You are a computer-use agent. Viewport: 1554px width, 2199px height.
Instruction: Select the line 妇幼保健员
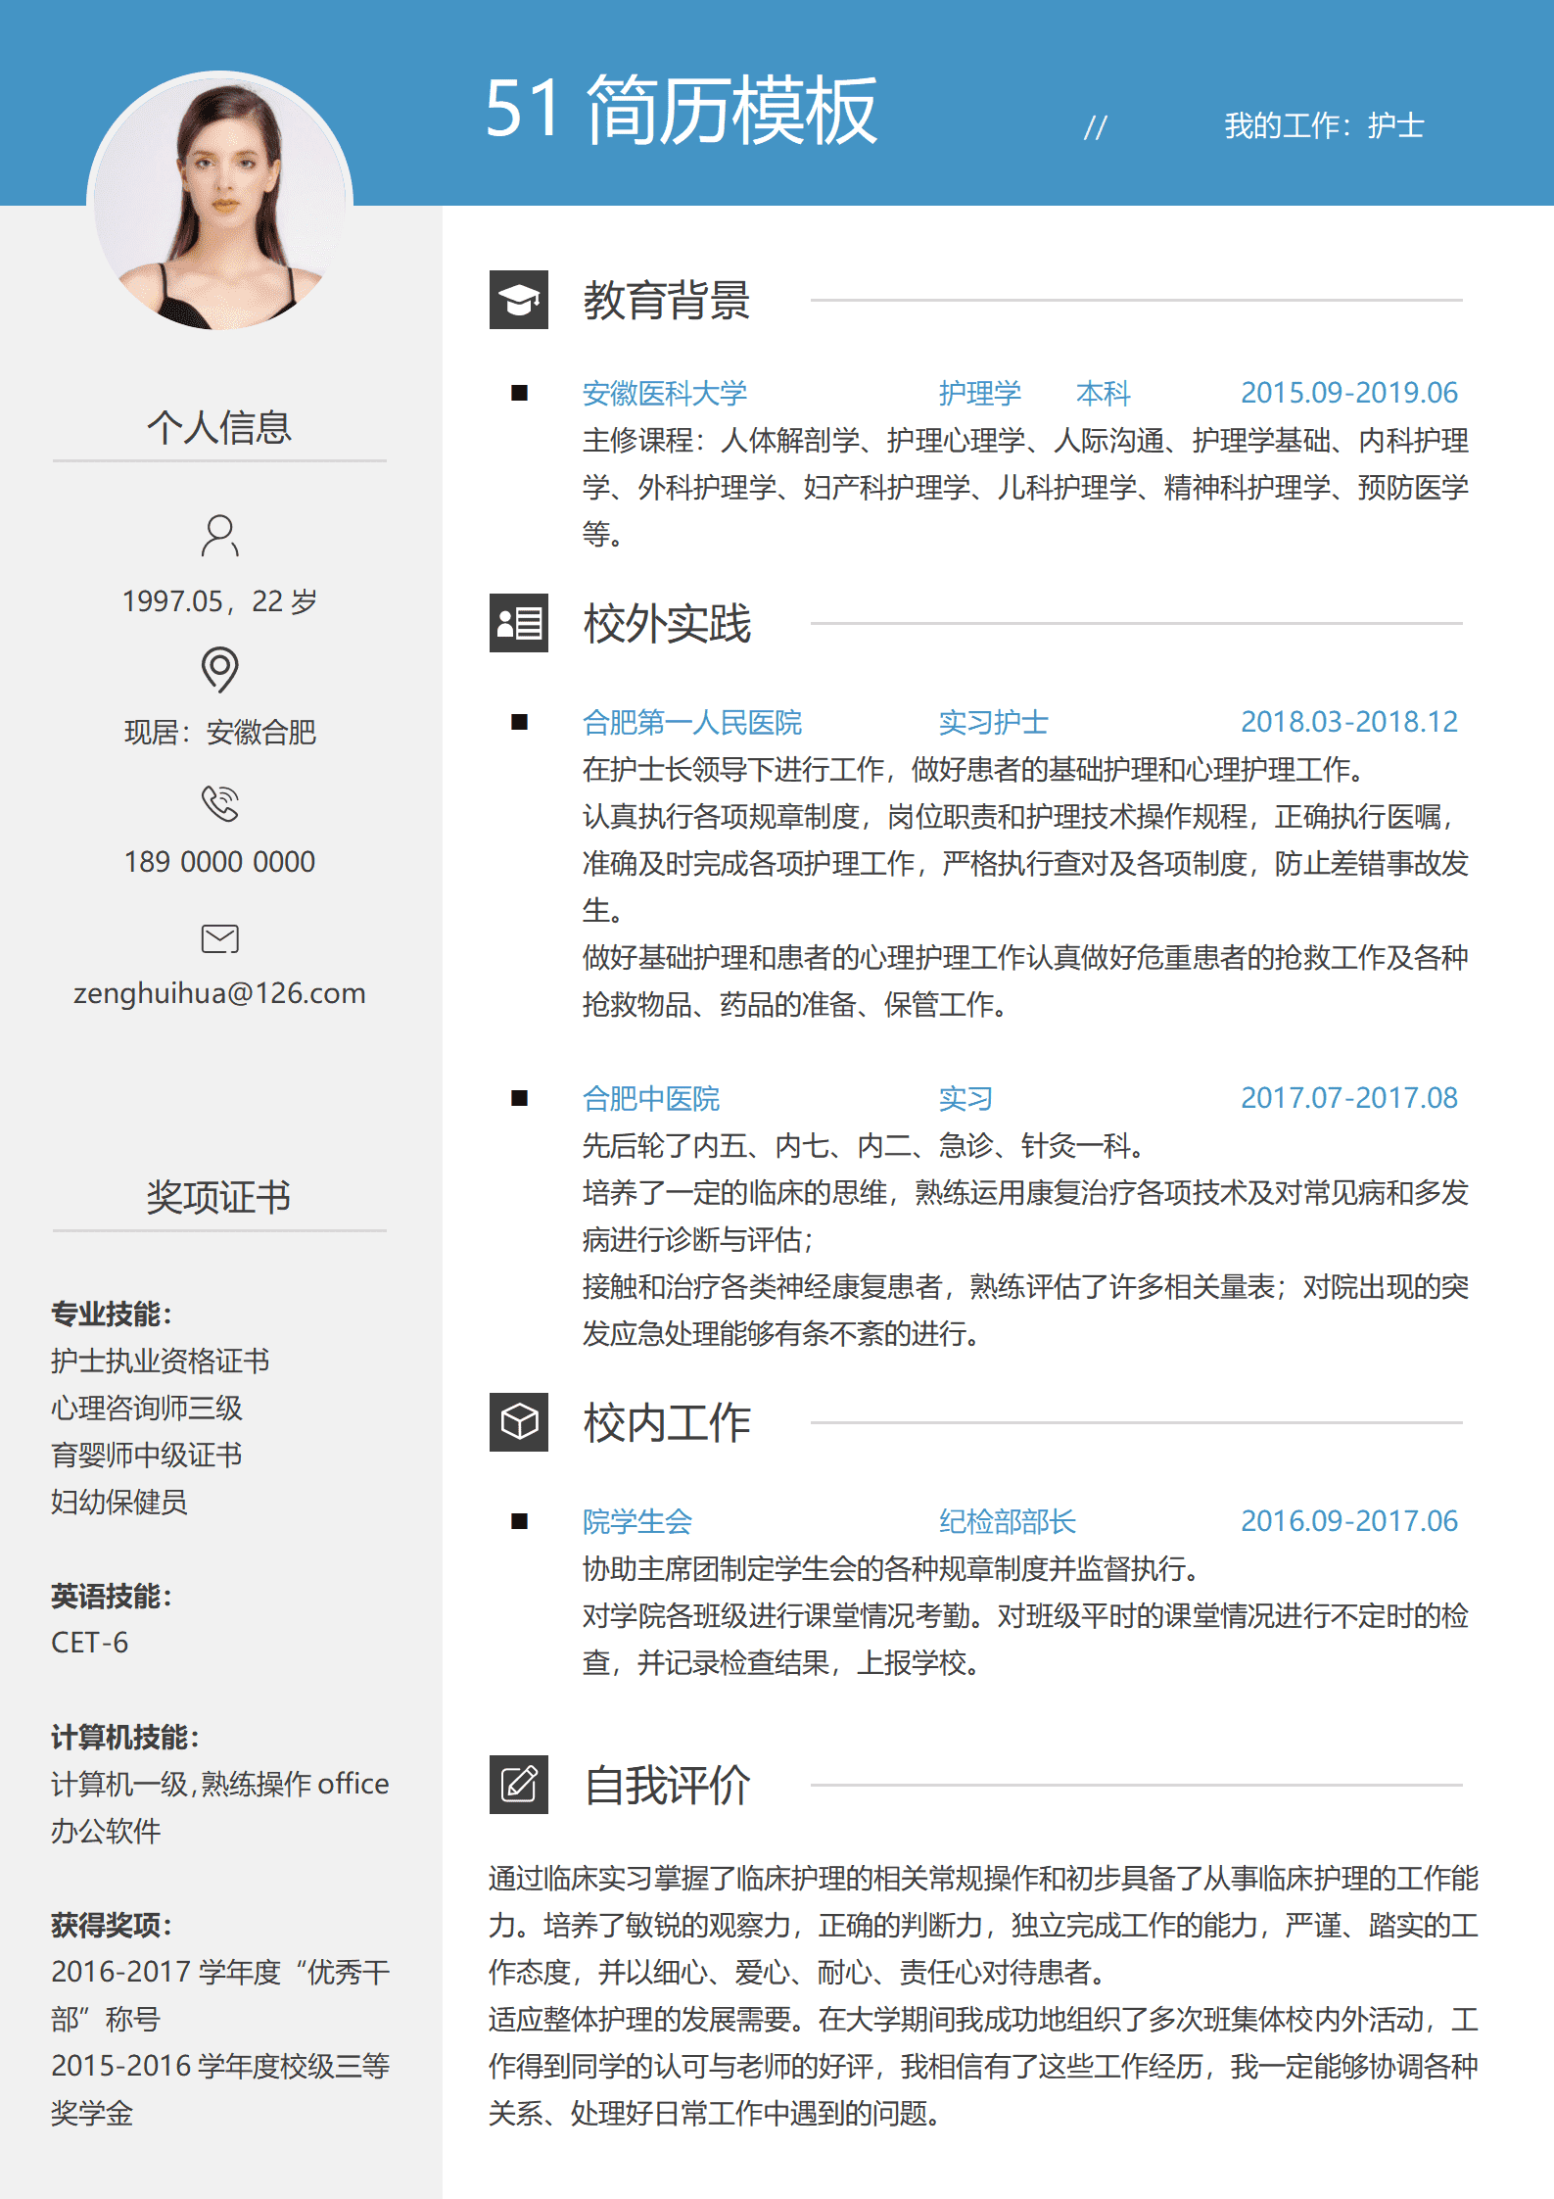point(118,1502)
